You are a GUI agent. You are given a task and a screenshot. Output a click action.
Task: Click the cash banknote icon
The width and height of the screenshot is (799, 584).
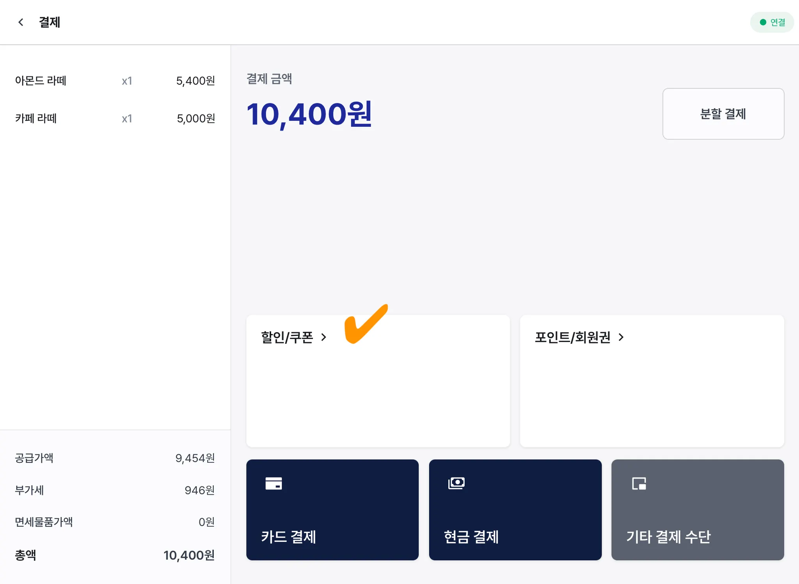coord(456,483)
